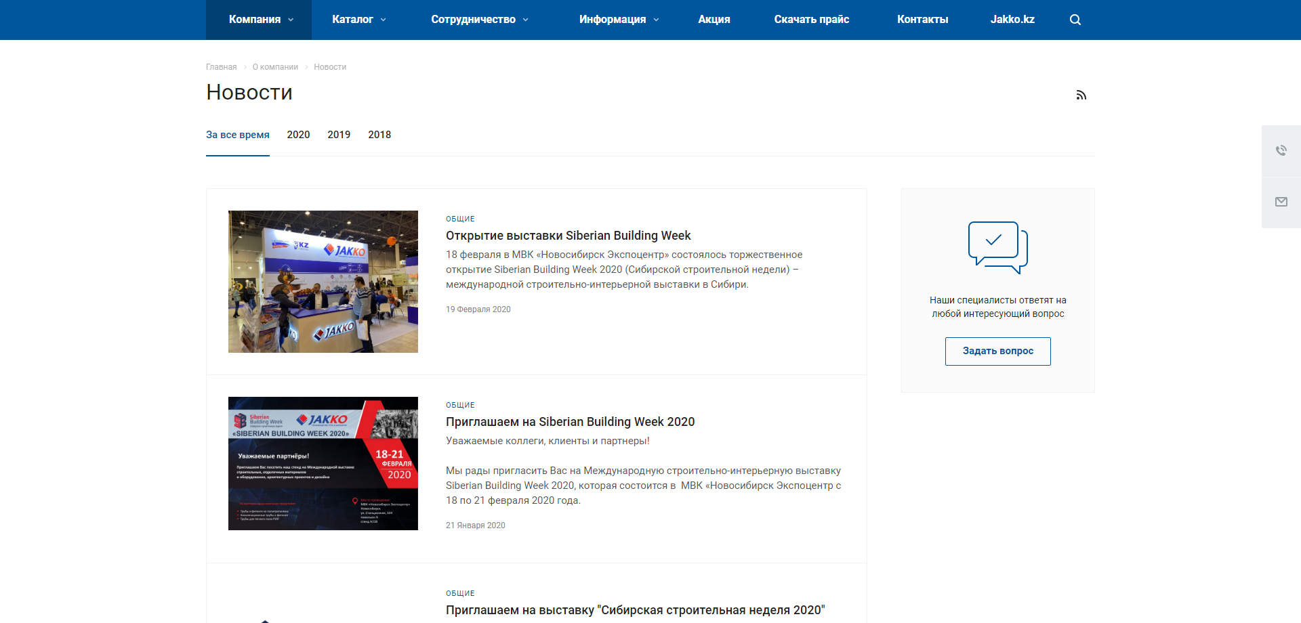
Task: Open the Скачать прайс menu link
Action: pos(812,20)
